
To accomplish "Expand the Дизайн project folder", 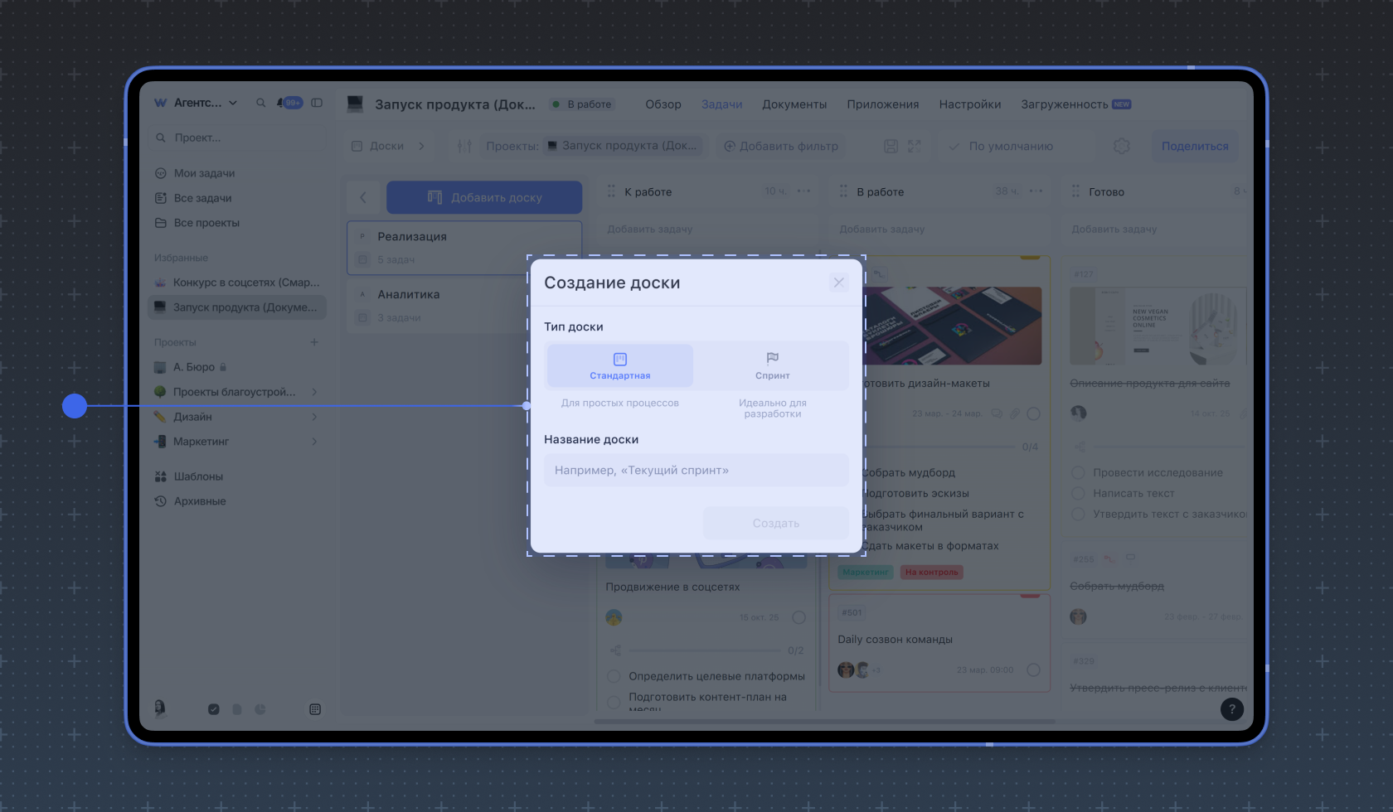I will click(314, 417).
